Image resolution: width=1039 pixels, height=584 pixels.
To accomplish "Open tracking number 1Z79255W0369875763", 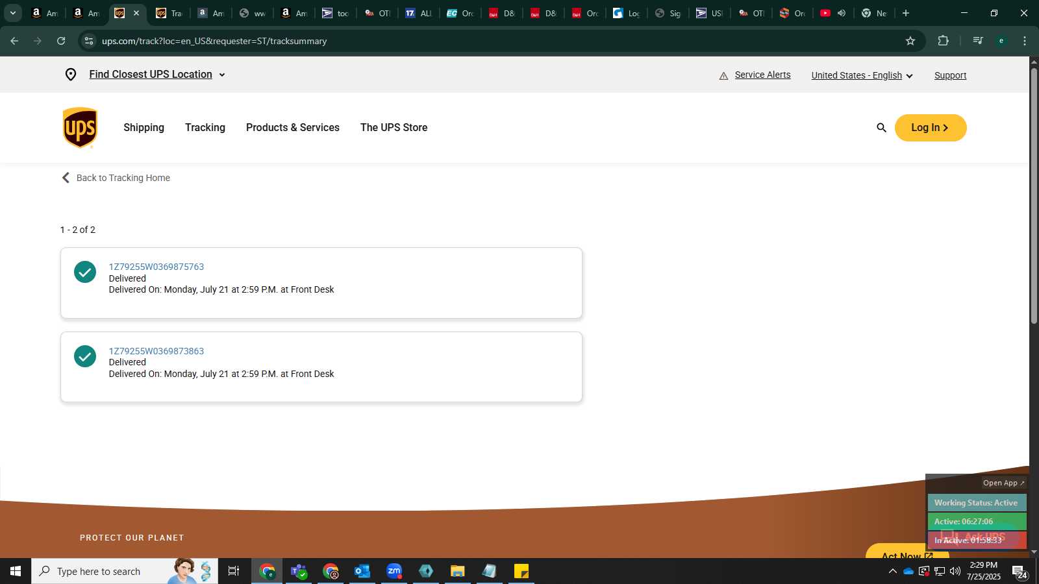I will click(x=156, y=267).
